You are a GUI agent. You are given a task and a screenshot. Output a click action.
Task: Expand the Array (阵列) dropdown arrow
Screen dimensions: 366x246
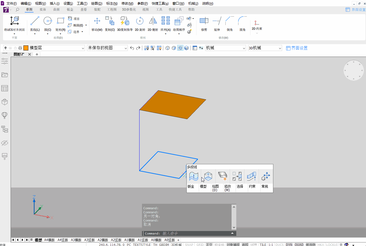click(x=166, y=34)
